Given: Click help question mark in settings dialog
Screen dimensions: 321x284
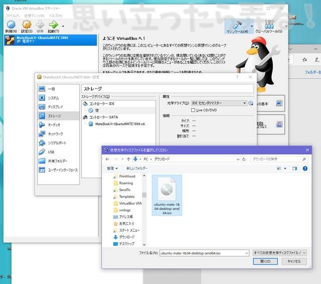Looking at the screenshot, I should (237, 77).
